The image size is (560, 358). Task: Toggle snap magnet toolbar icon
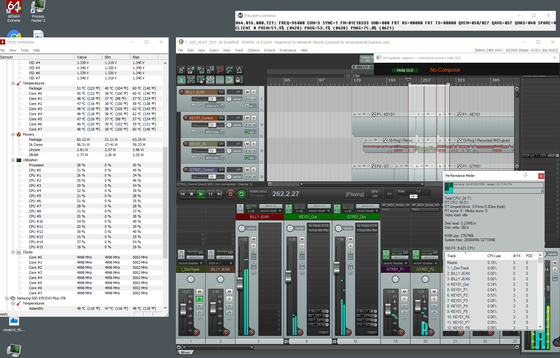[230, 80]
